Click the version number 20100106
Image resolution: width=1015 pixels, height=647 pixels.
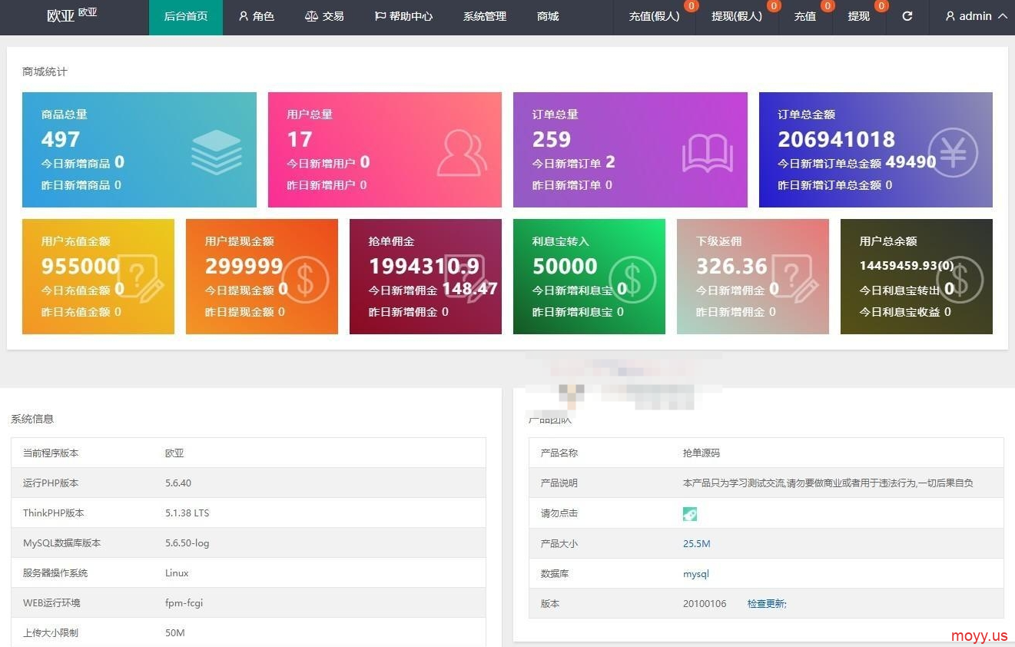(x=705, y=604)
